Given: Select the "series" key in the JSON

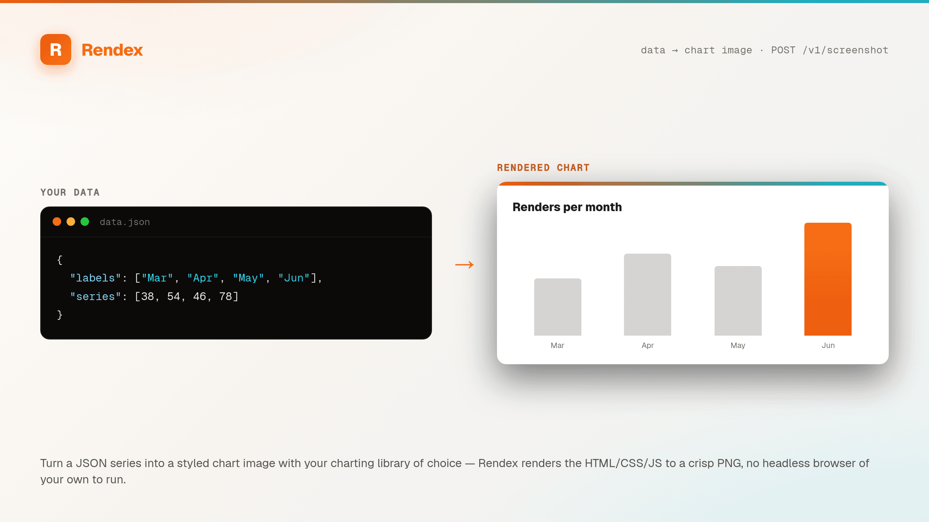Looking at the screenshot, I should (x=96, y=297).
